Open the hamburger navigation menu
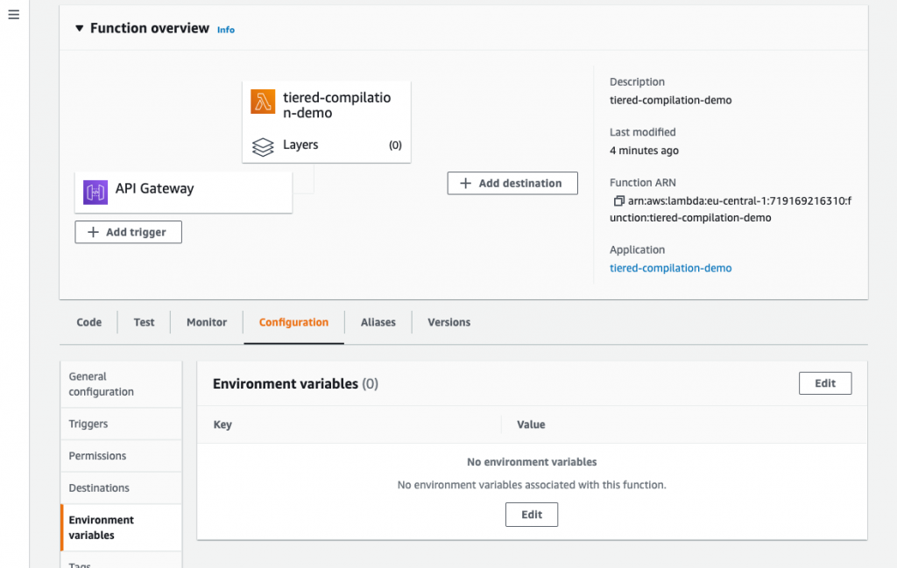The width and height of the screenshot is (897, 568). [14, 15]
